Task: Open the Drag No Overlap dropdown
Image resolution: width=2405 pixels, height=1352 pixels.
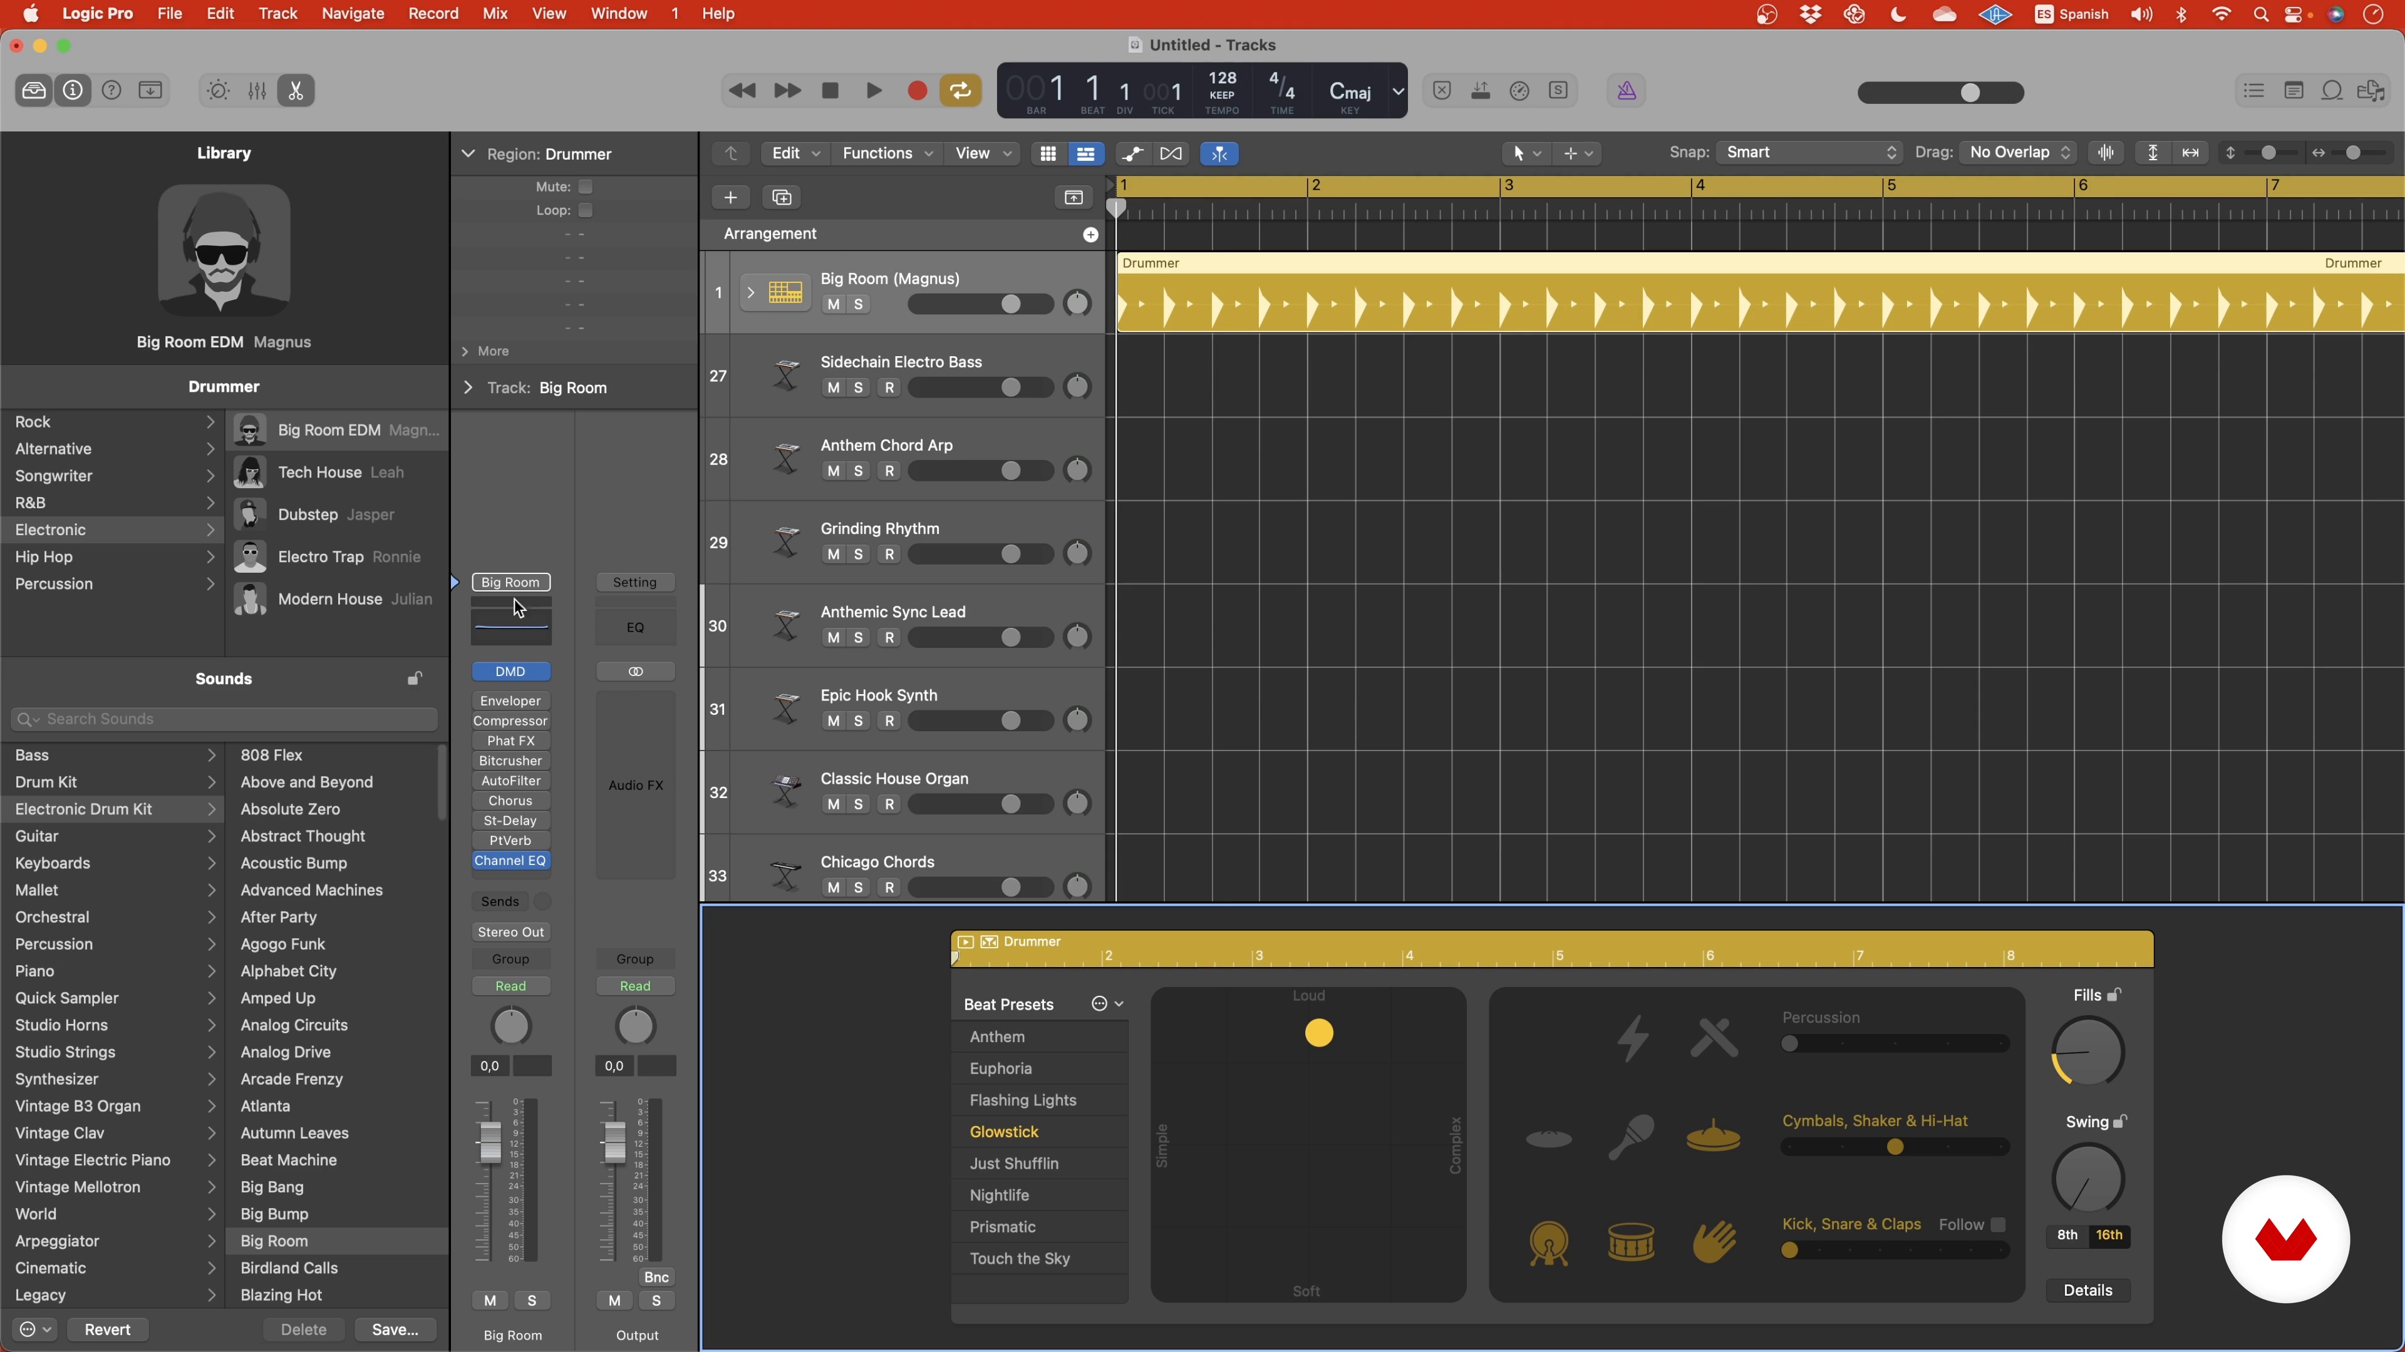Action: pos(2017,152)
